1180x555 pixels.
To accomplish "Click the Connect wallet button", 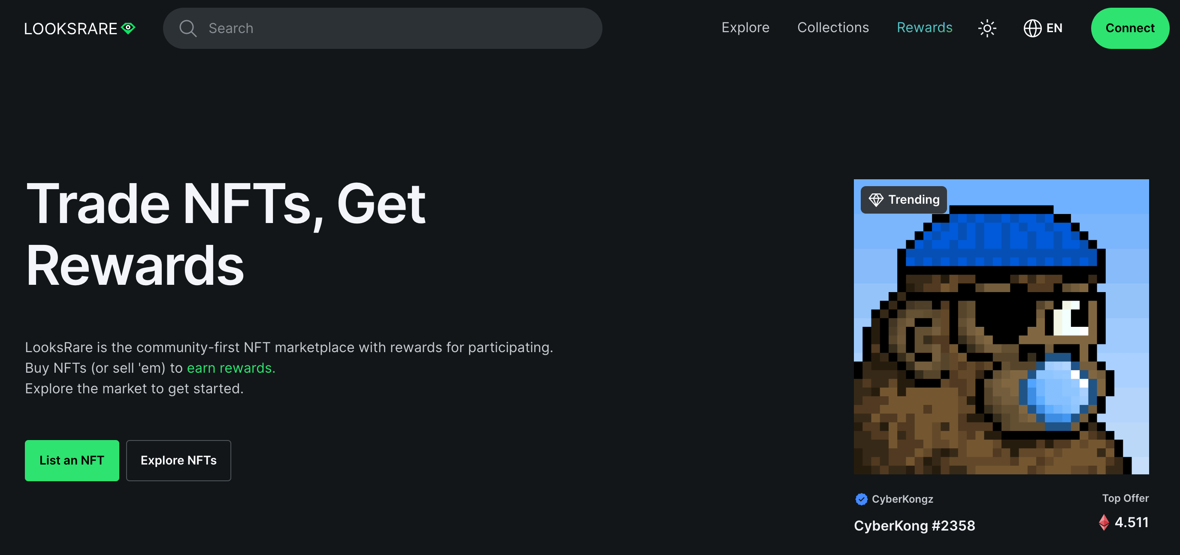I will pos(1130,28).
